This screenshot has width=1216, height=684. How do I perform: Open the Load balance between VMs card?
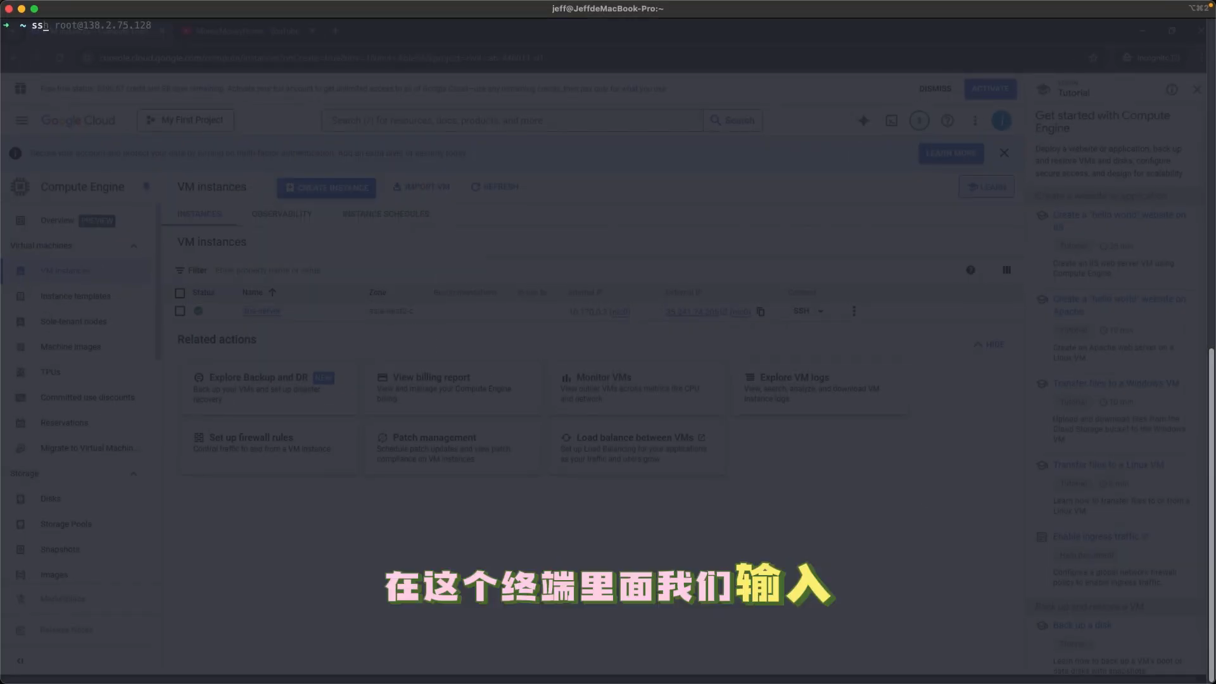(x=636, y=448)
